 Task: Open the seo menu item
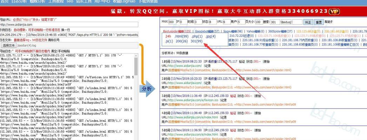point(70,1)
